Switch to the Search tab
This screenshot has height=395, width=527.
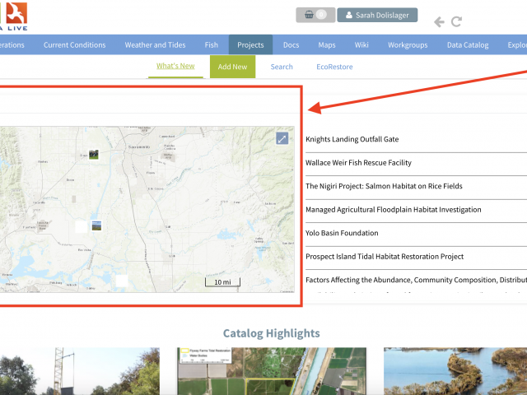pos(282,67)
